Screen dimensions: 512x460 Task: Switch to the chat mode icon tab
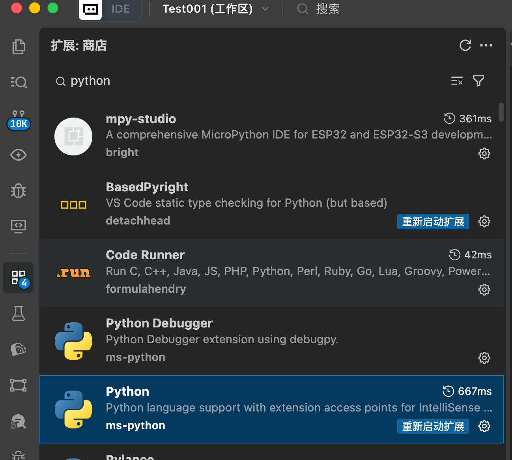[90, 9]
